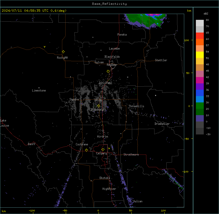Screen dimensions: 219x214
Task: Click the Sundre town label
Action: [x=74, y=99]
